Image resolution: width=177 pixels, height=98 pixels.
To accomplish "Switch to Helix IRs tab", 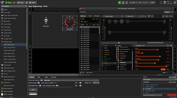I will 90,16.
